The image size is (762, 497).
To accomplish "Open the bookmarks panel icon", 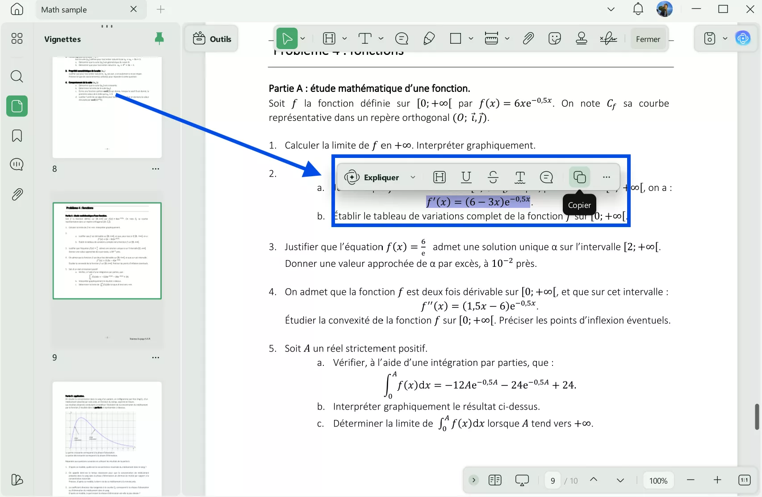I will click(x=17, y=136).
